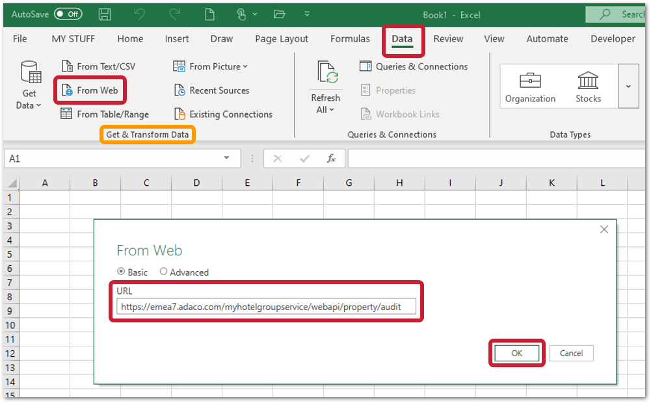This screenshot has width=651, height=403.
Task: Open Workbook Links
Action: (400, 114)
